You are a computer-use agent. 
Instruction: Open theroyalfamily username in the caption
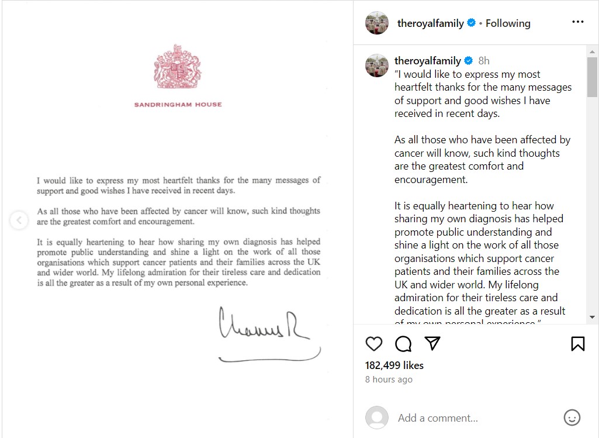click(x=427, y=61)
